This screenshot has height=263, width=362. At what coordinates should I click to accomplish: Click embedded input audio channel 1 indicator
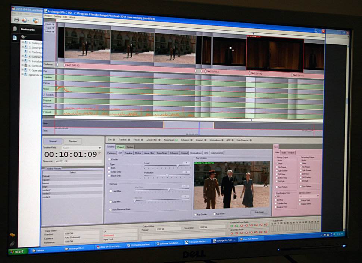click(231, 226)
